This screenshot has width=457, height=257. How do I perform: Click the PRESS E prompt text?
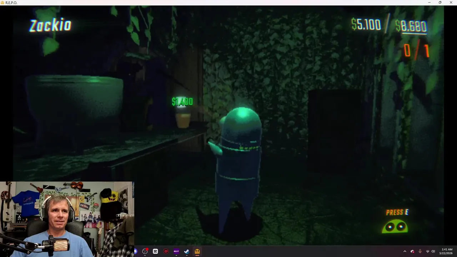pyautogui.click(x=397, y=212)
